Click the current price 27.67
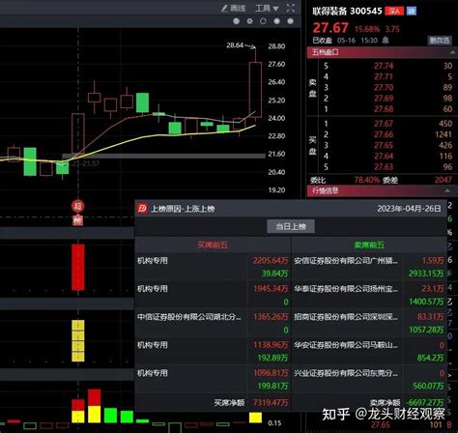 (330, 28)
